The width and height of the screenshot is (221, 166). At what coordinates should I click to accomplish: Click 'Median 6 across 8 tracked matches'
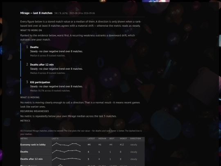click(x=47, y=56)
